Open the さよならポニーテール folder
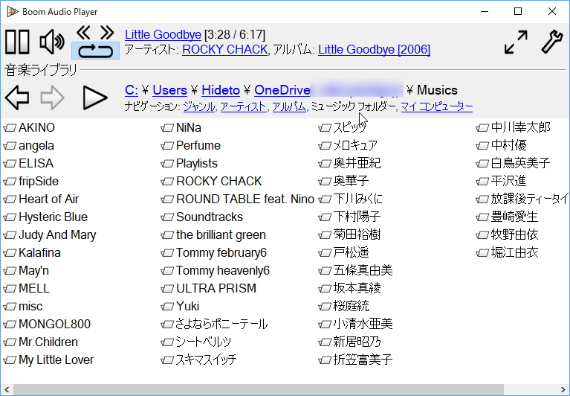Screen dimensions: 570x396 [x=214, y=324]
